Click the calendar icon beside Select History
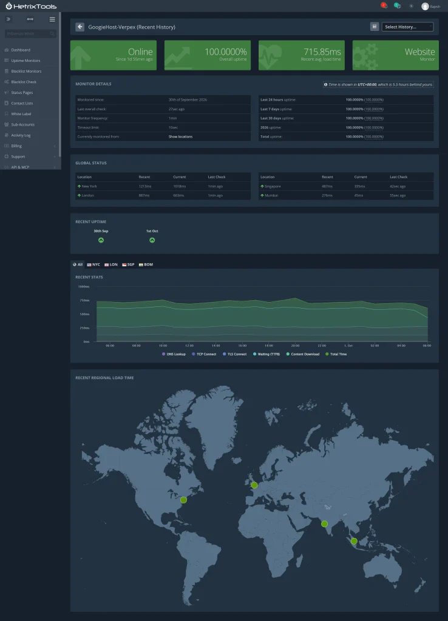Image resolution: width=448 pixels, height=621 pixels. (375, 27)
